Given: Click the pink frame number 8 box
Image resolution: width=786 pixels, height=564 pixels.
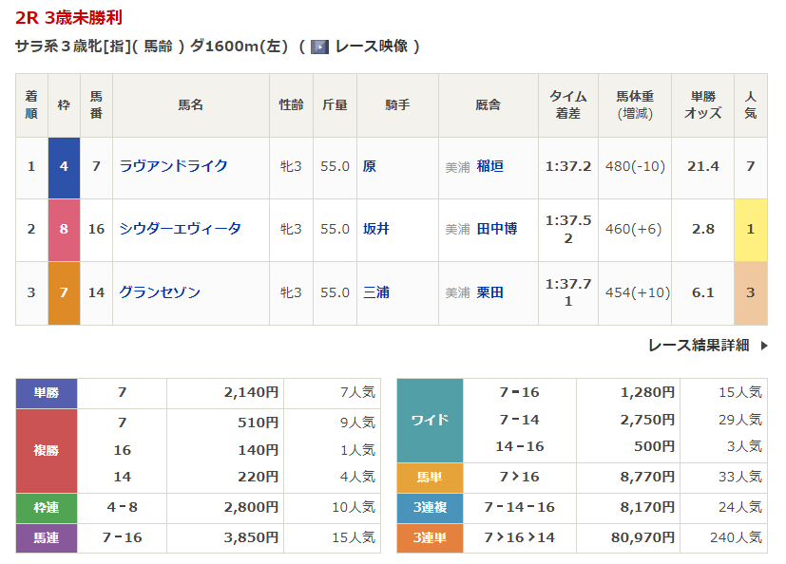Looking at the screenshot, I should pos(64,229).
